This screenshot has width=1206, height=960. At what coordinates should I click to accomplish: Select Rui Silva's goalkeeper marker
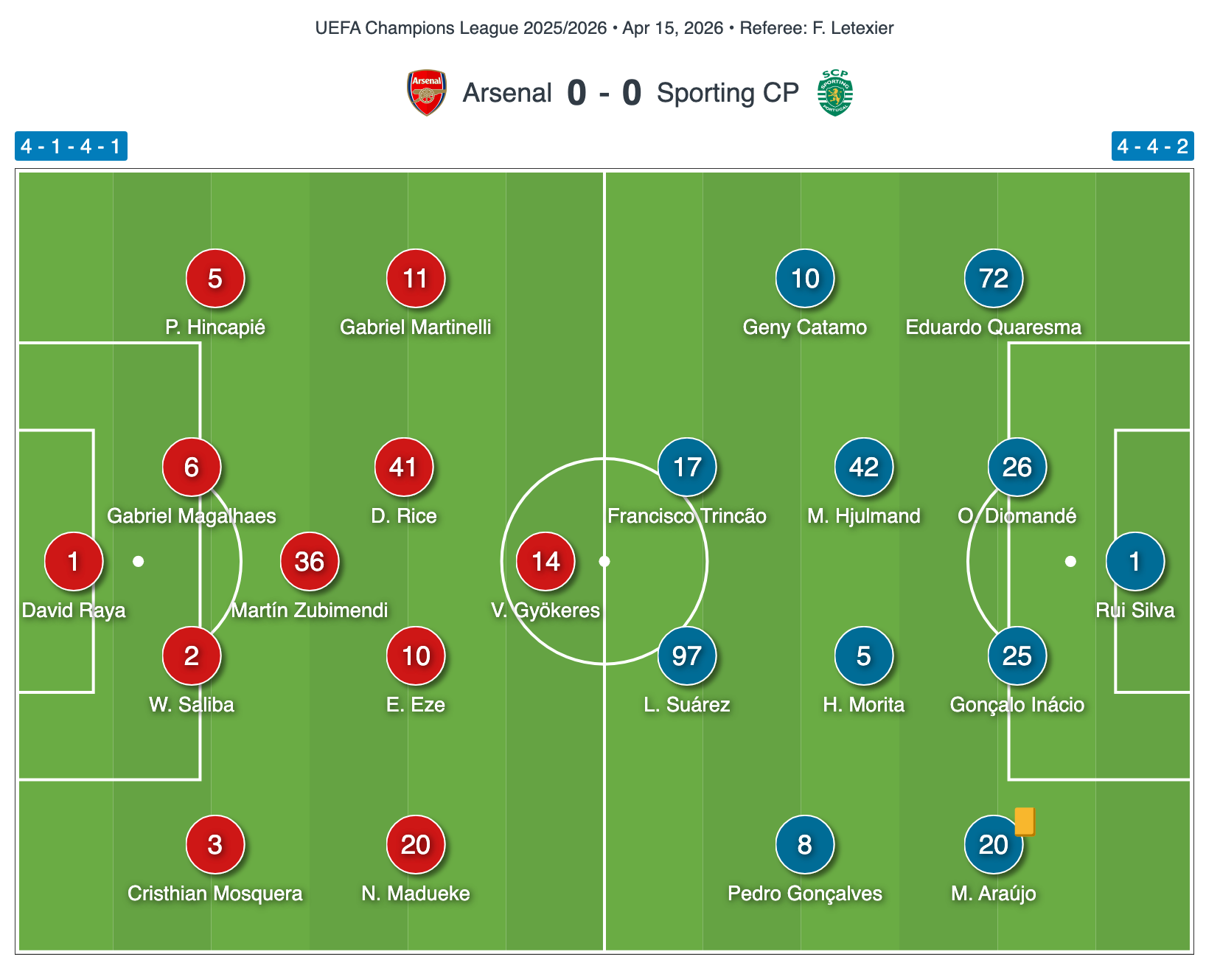(x=1134, y=561)
